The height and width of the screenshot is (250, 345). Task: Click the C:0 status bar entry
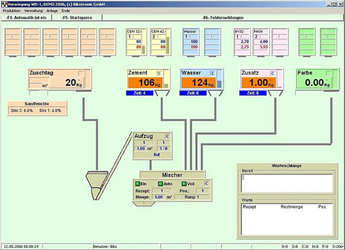point(305,246)
